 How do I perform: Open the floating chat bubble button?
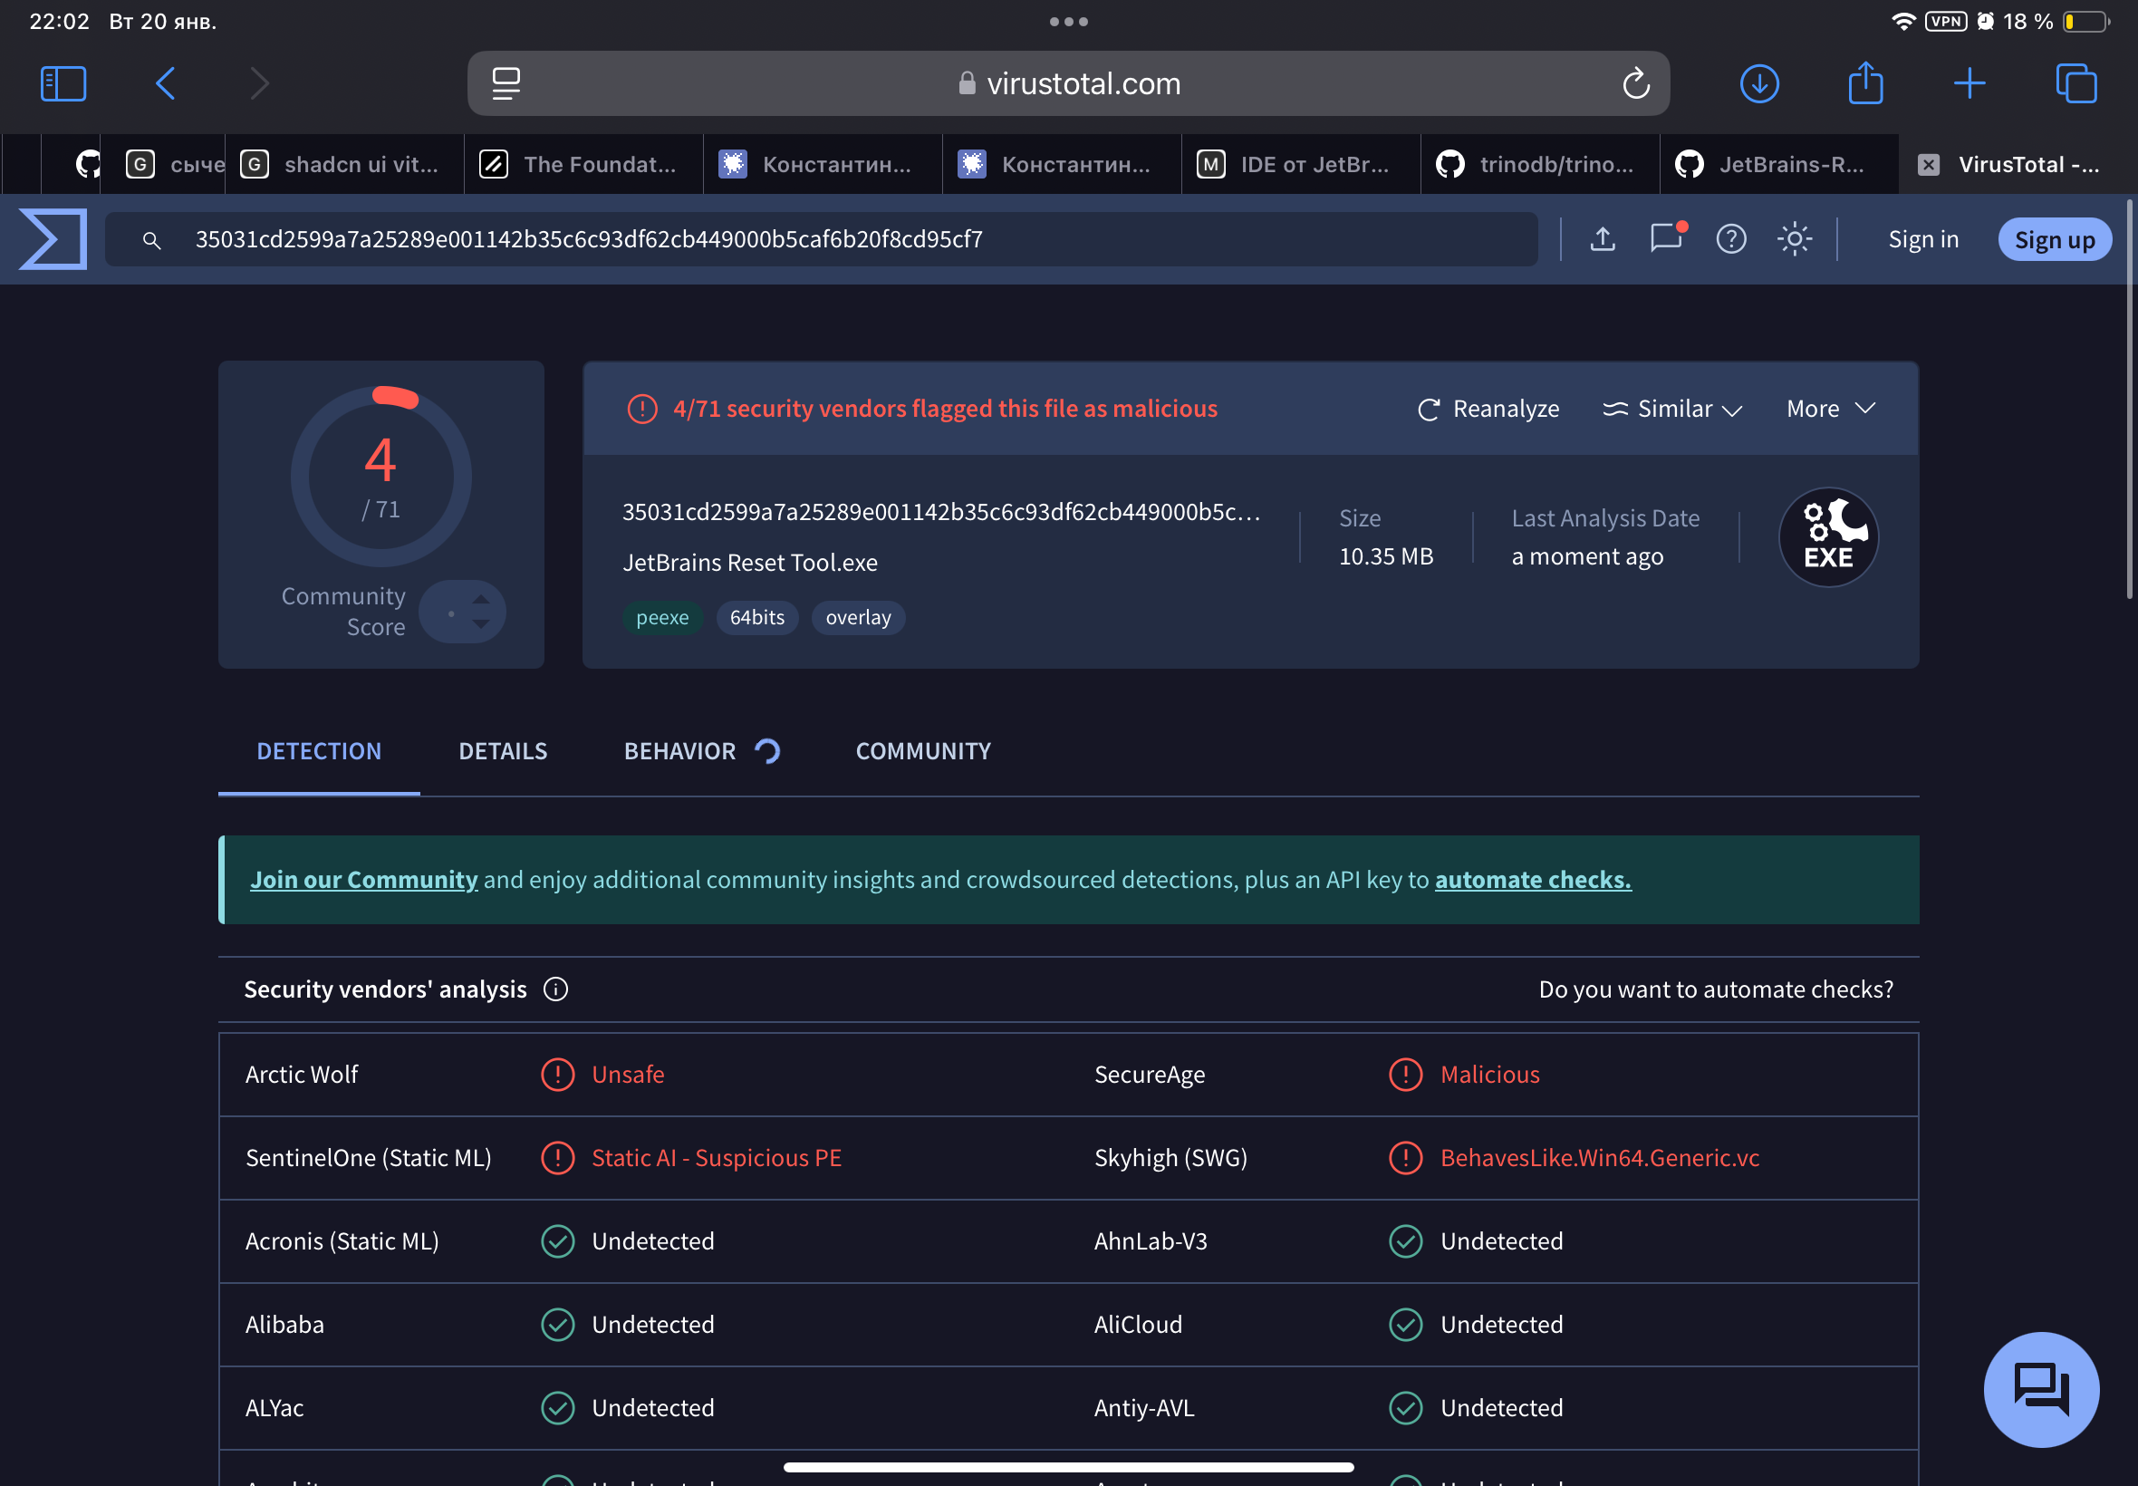(x=2040, y=1389)
